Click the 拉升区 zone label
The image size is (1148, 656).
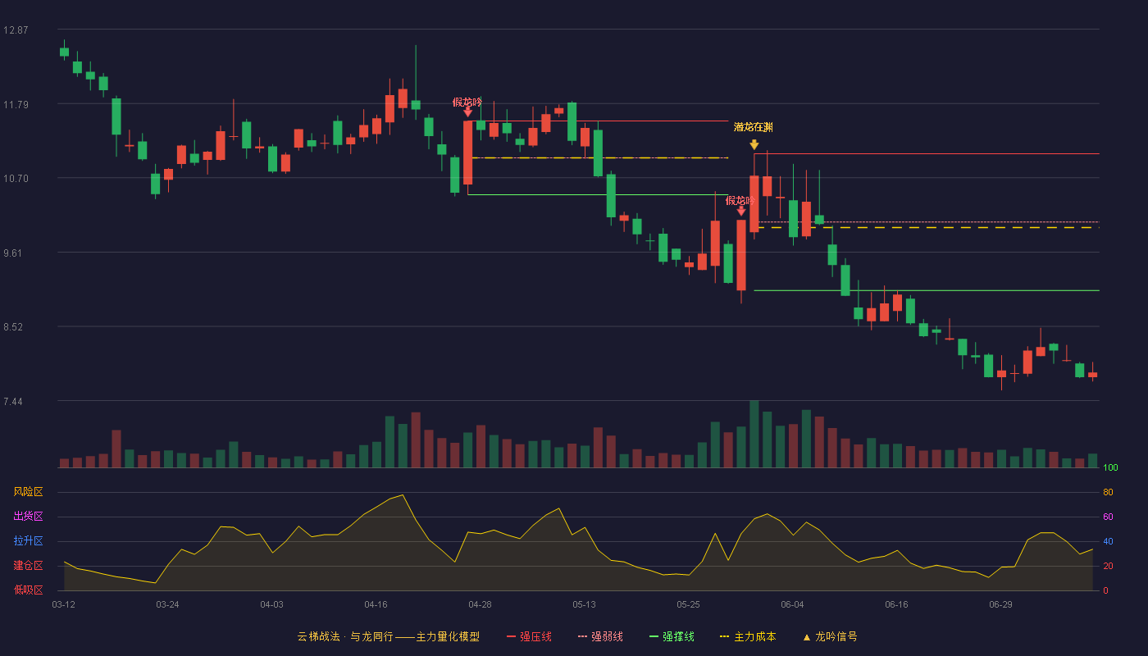point(28,541)
